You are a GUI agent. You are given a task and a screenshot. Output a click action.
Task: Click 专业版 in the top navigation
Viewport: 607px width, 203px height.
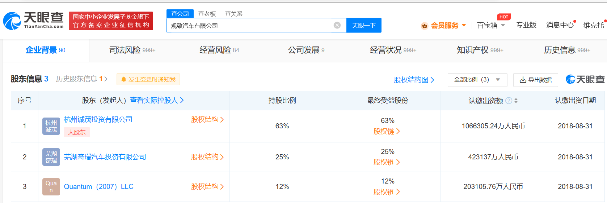click(526, 25)
